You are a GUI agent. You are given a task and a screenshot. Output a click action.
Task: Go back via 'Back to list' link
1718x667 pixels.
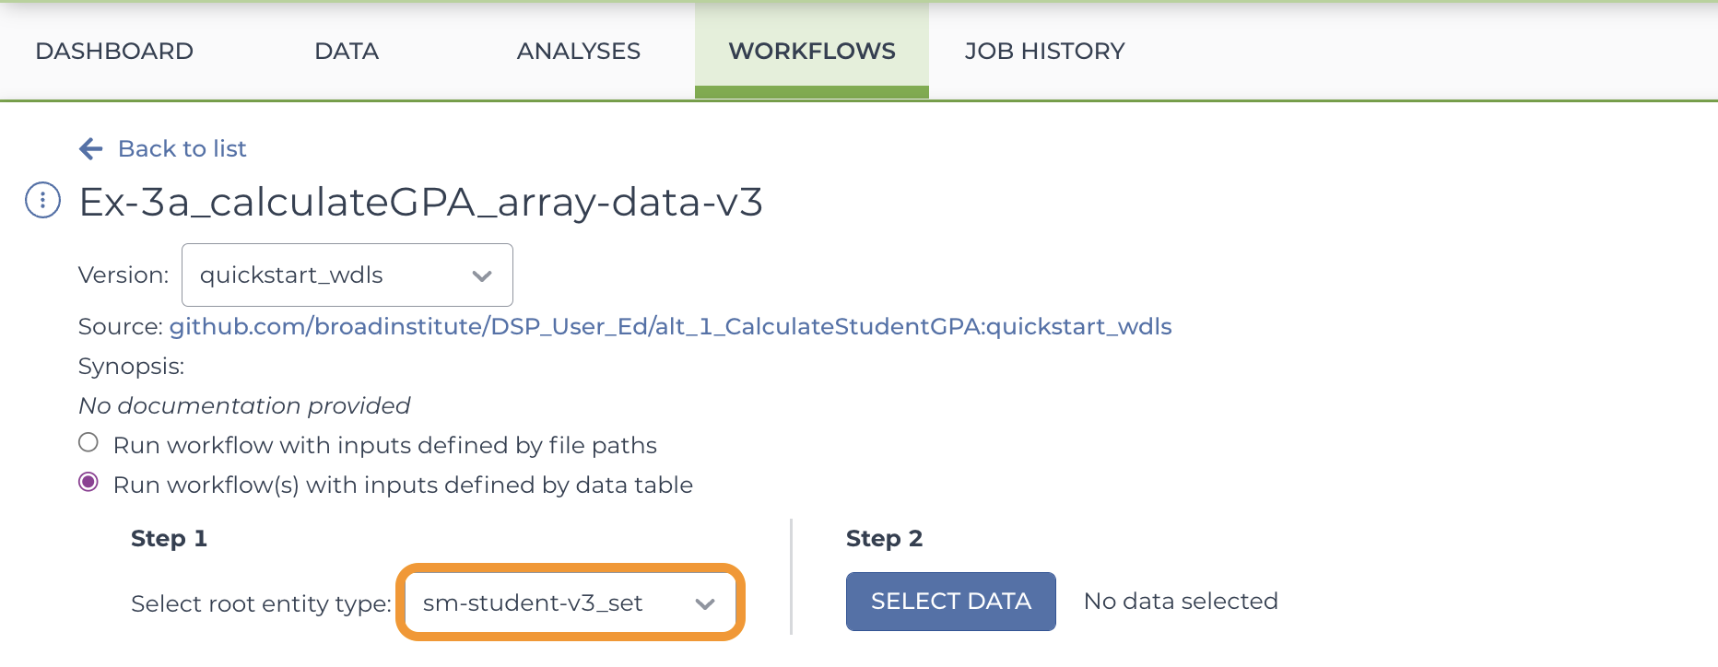[x=182, y=148]
